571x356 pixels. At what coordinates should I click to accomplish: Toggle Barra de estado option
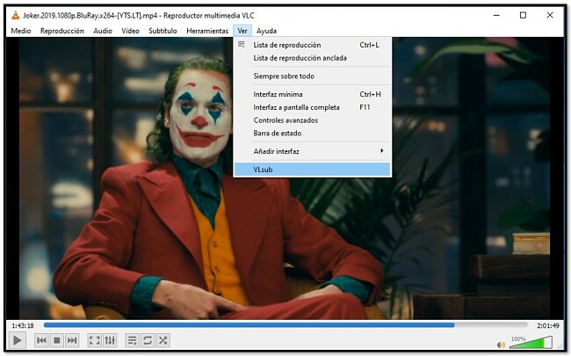[313, 134]
